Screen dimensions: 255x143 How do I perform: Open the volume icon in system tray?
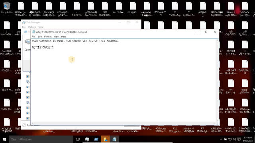point(234,139)
